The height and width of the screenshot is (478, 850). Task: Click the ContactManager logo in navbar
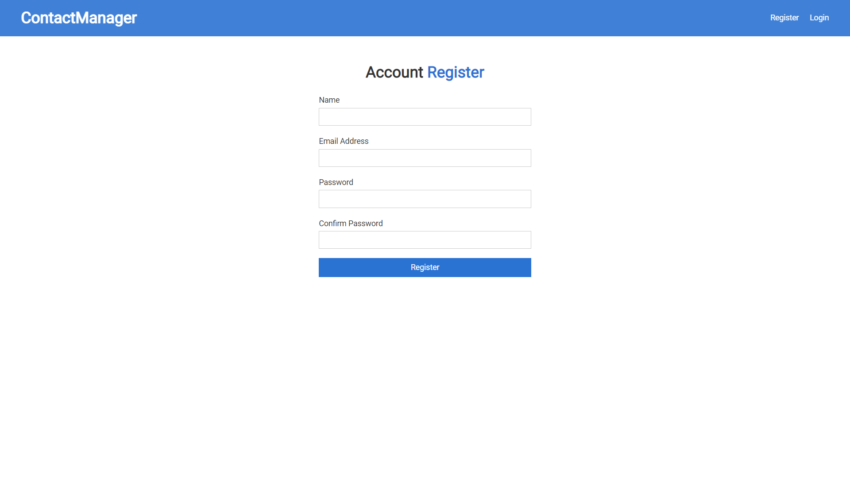(79, 18)
